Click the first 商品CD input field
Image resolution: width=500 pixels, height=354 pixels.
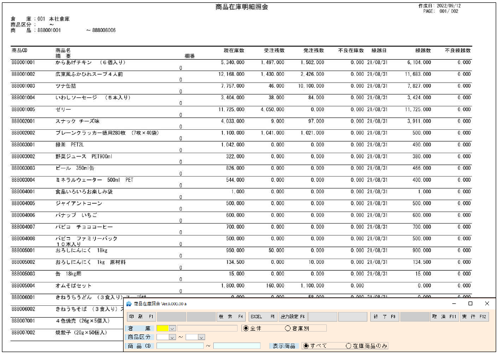tap(179, 345)
